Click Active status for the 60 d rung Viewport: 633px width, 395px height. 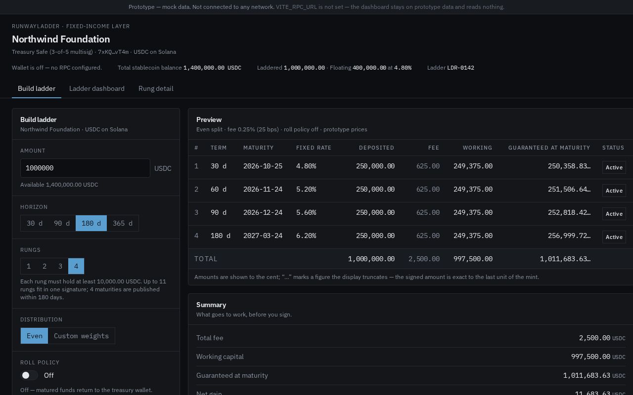tap(614, 191)
